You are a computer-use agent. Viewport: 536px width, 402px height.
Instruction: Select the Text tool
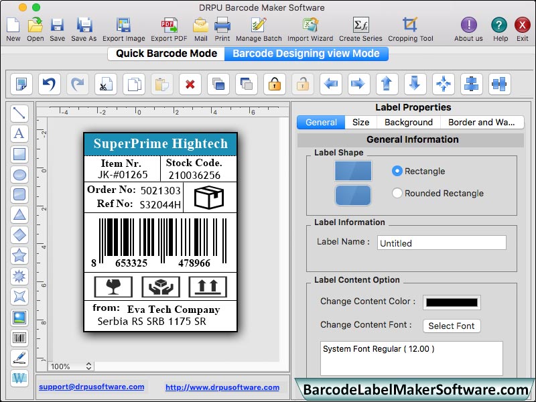point(19,133)
